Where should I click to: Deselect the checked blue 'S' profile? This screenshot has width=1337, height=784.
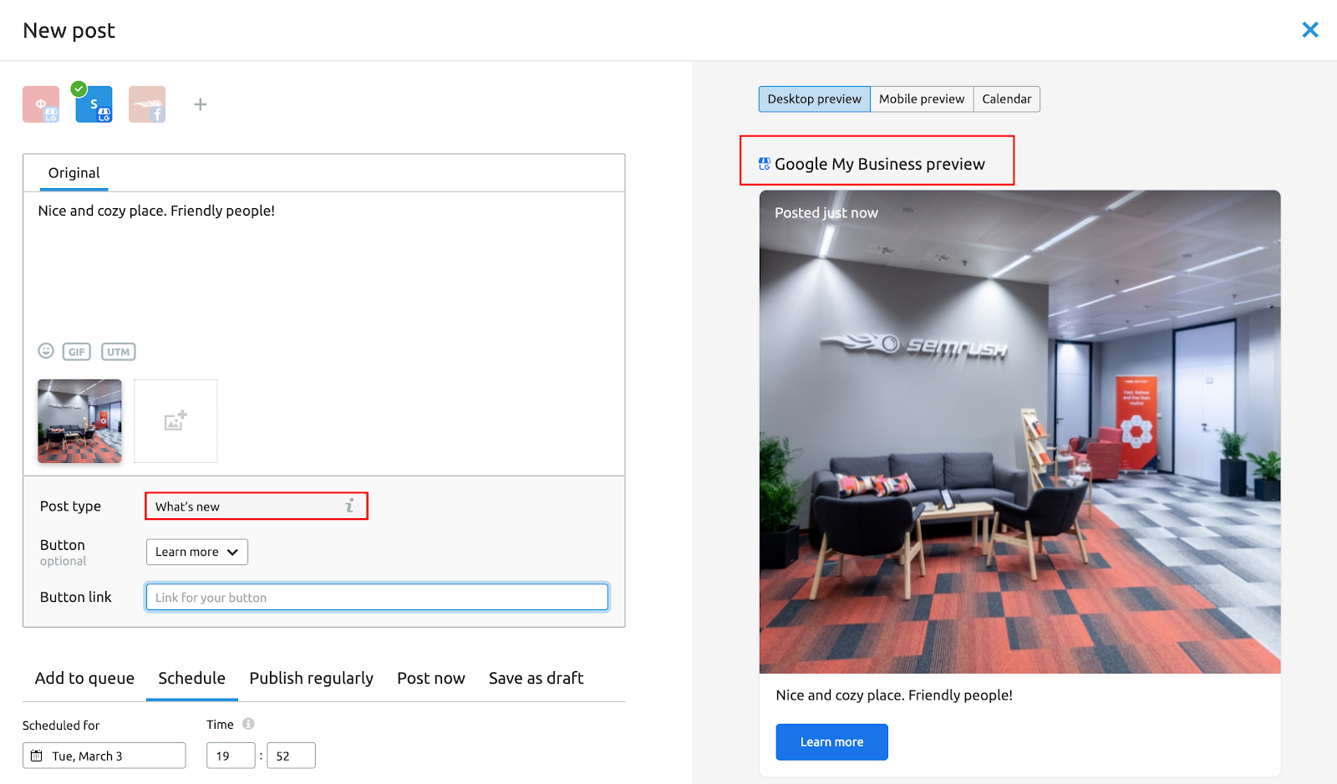point(94,104)
